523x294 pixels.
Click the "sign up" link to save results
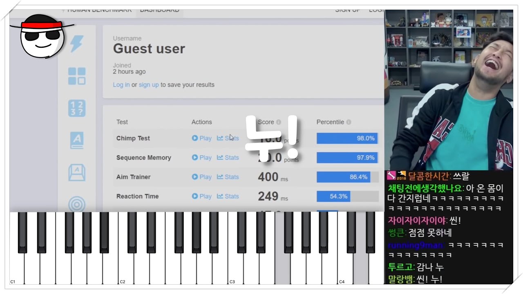tap(149, 85)
